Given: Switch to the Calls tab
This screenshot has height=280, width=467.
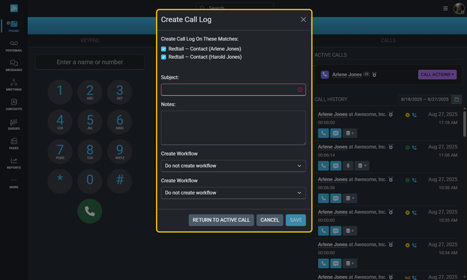Looking at the screenshot, I should tap(388, 40).
